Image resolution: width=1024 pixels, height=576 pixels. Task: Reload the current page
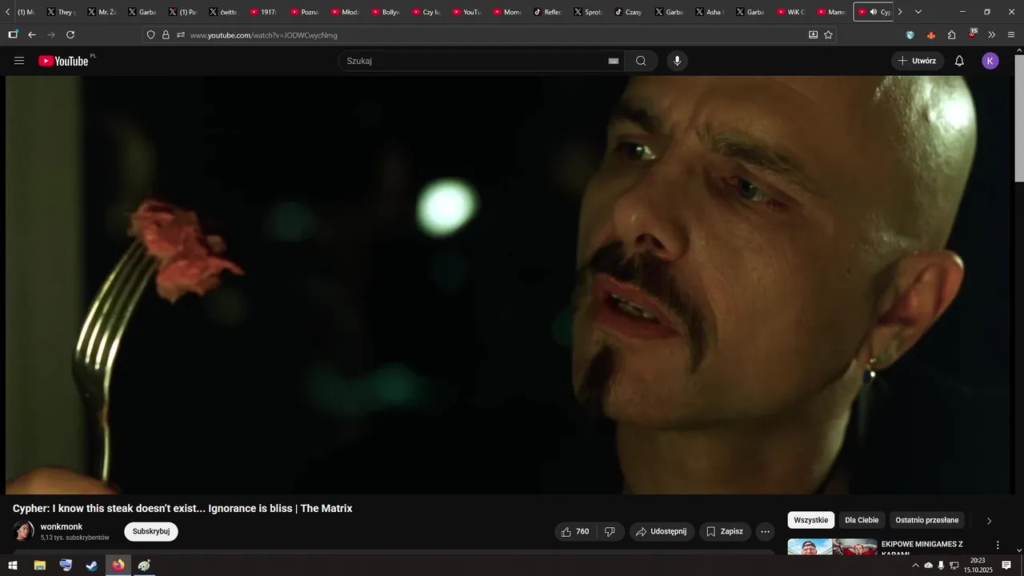point(70,35)
